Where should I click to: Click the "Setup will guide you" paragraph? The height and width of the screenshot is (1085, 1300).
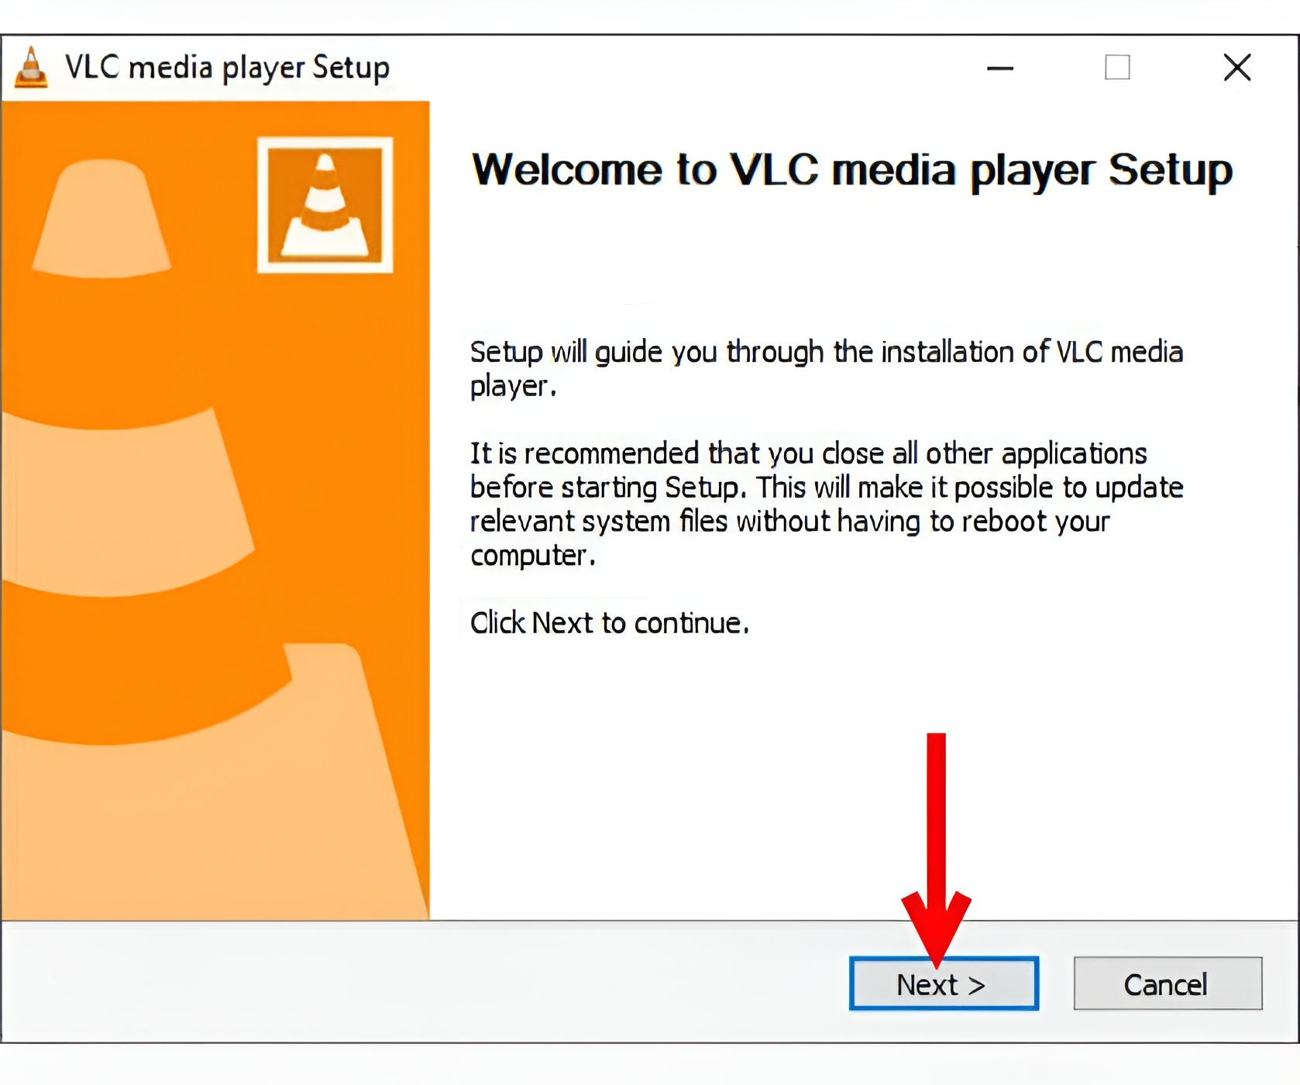tap(827, 368)
